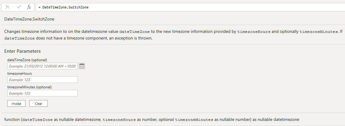This screenshot has width=345, height=126.
Task: Open the calendar date picker icon
Action: (82, 66)
